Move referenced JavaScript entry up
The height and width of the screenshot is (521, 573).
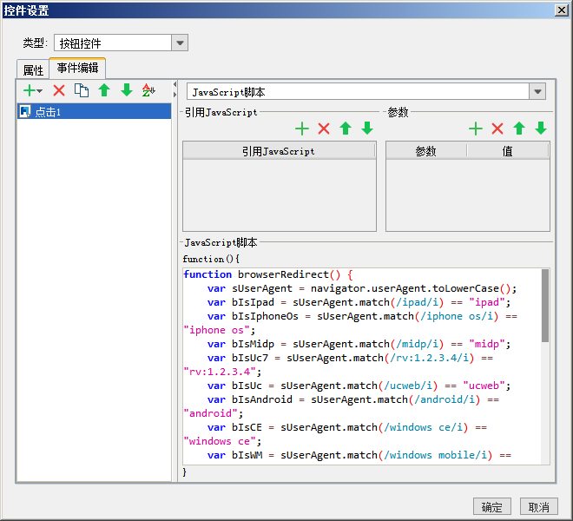[346, 129]
